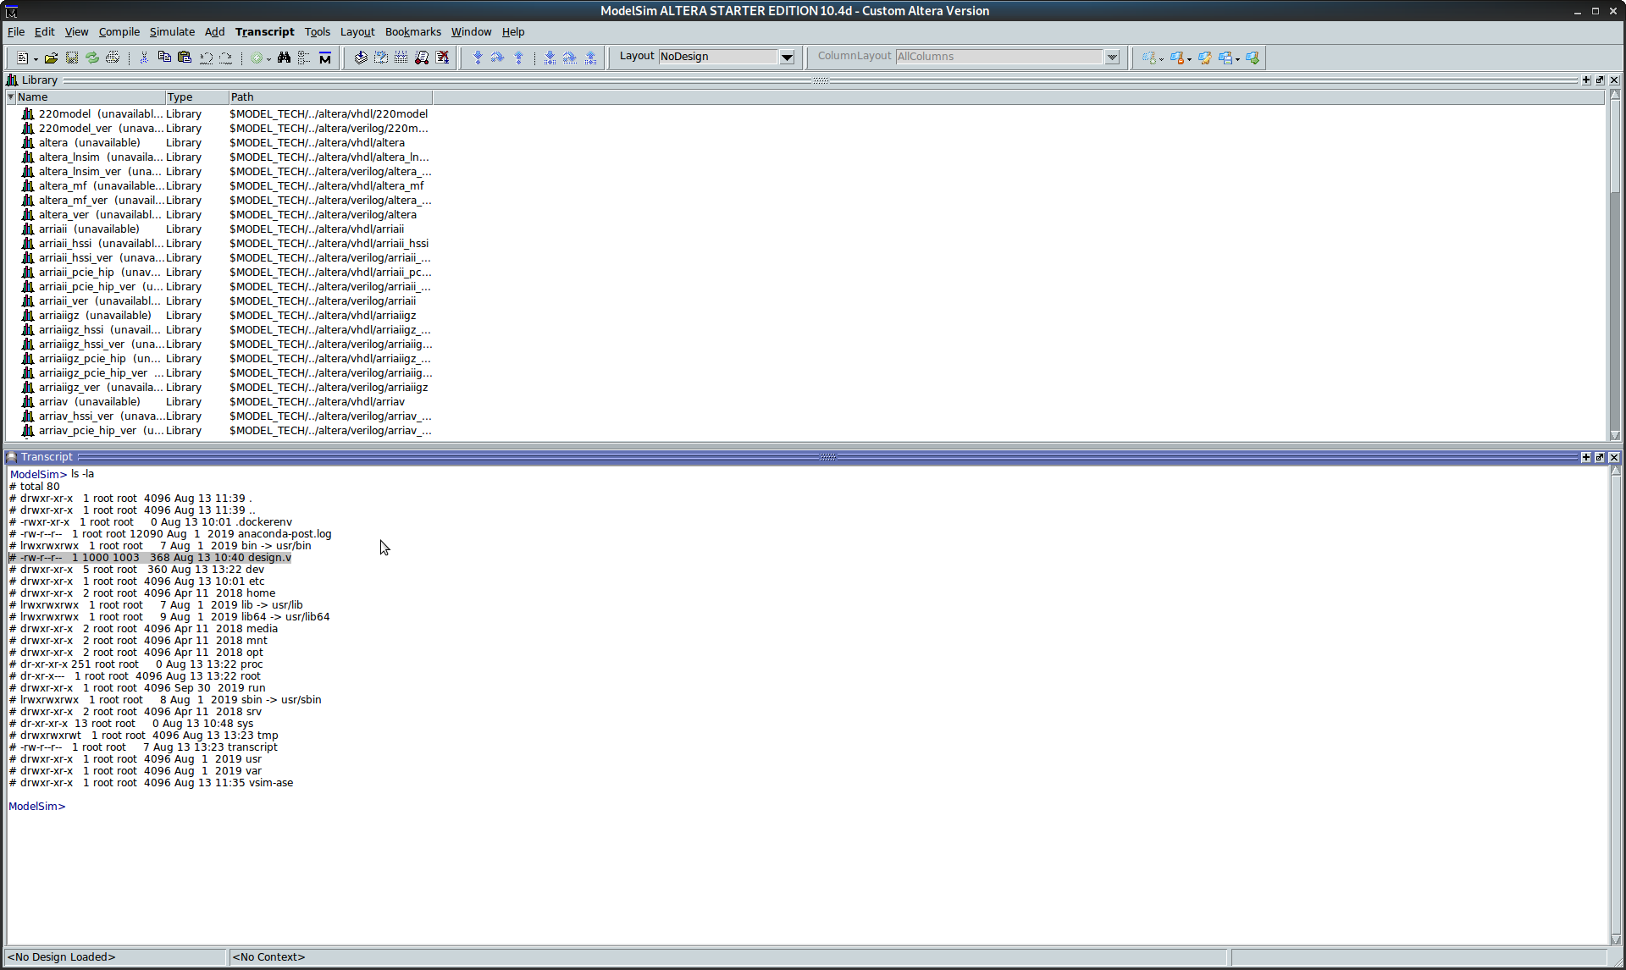Open the Edit menu

[45, 32]
